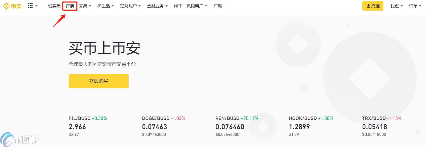Click the HOOK price 1.2899

(x=299, y=127)
